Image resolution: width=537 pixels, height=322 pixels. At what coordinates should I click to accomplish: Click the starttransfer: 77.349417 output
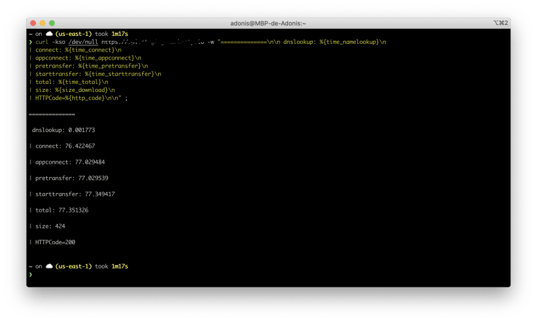(75, 194)
